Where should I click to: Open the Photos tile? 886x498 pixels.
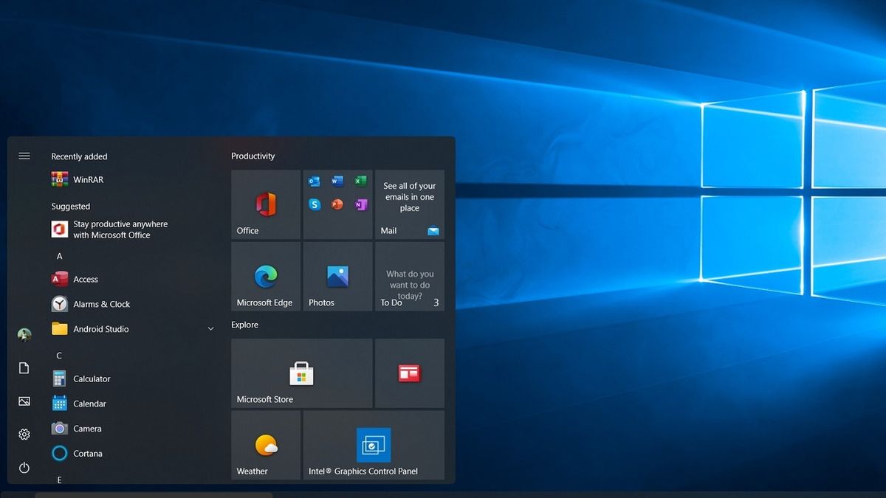[x=337, y=277]
